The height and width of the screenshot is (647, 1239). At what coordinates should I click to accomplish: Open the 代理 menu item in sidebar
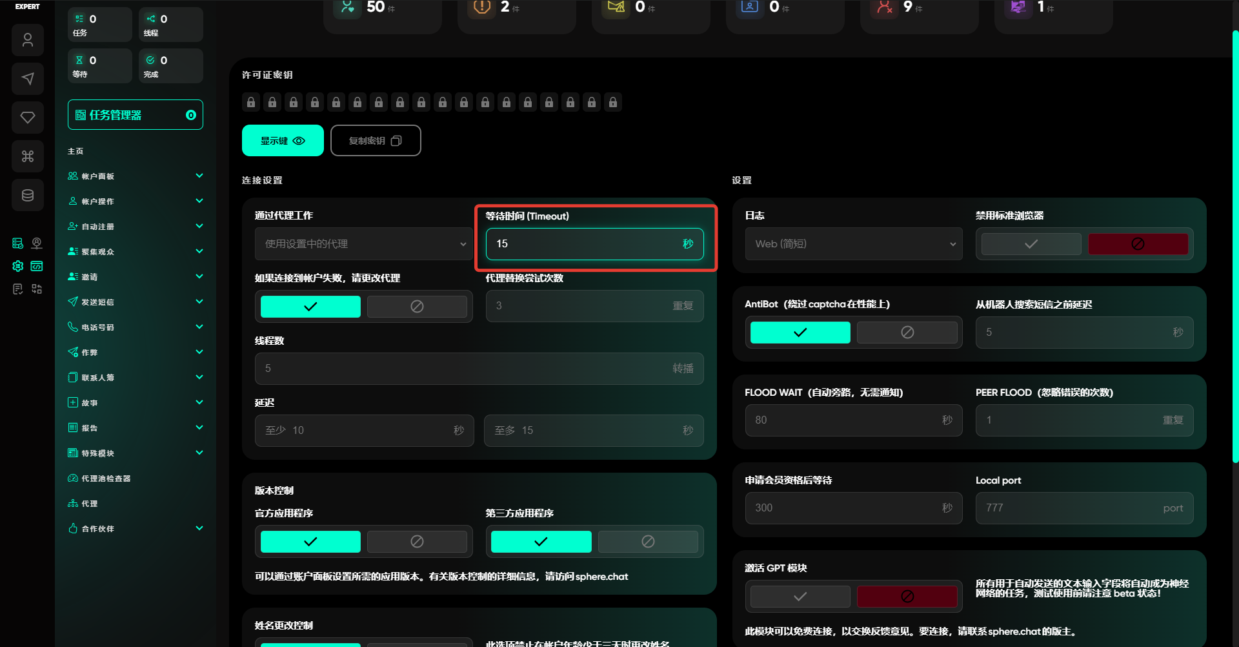tap(90, 504)
